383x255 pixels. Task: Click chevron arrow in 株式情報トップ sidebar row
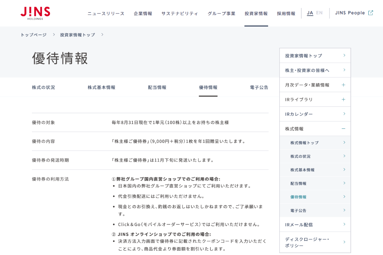(344, 142)
